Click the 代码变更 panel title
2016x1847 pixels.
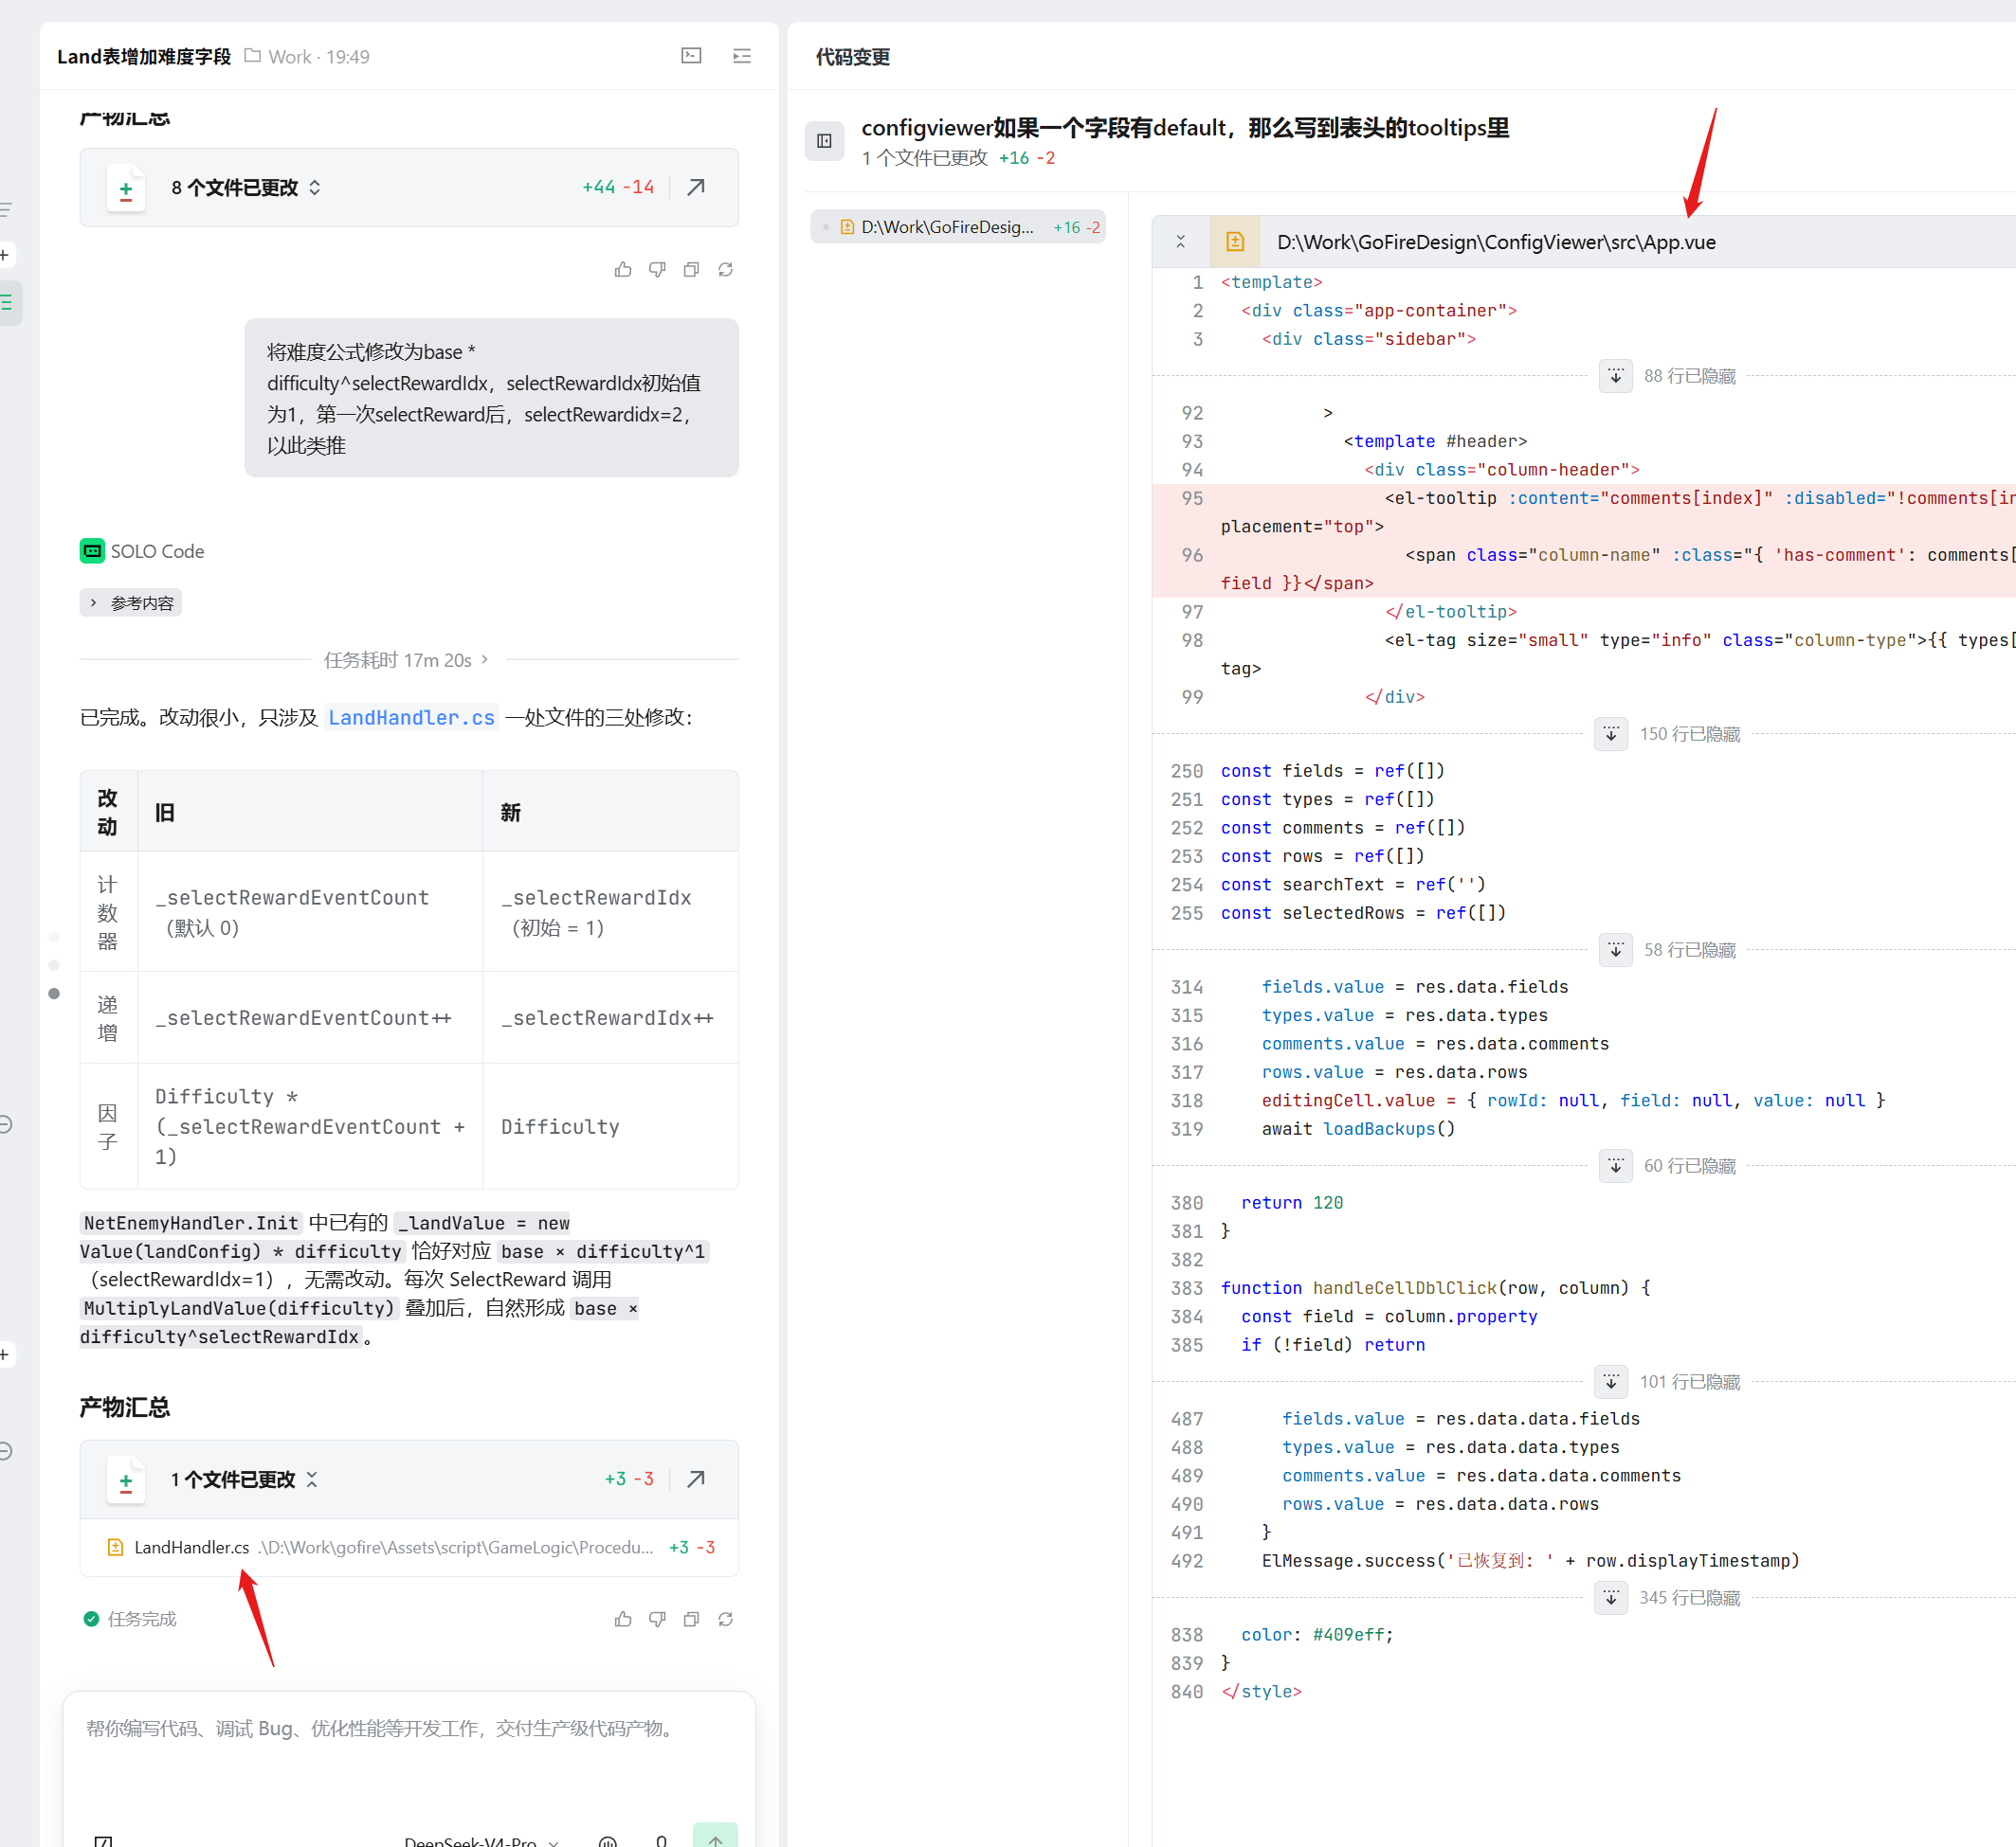(x=852, y=57)
